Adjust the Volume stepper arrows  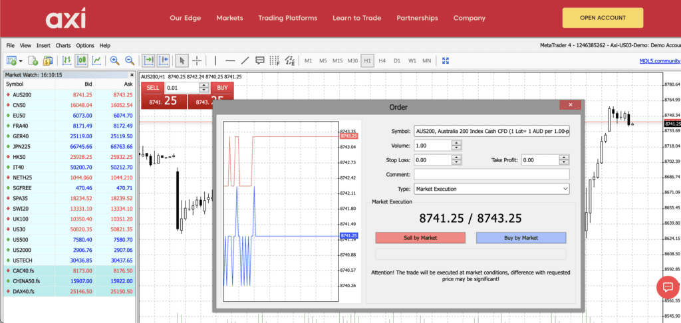pyautogui.click(x=456, y=146)
